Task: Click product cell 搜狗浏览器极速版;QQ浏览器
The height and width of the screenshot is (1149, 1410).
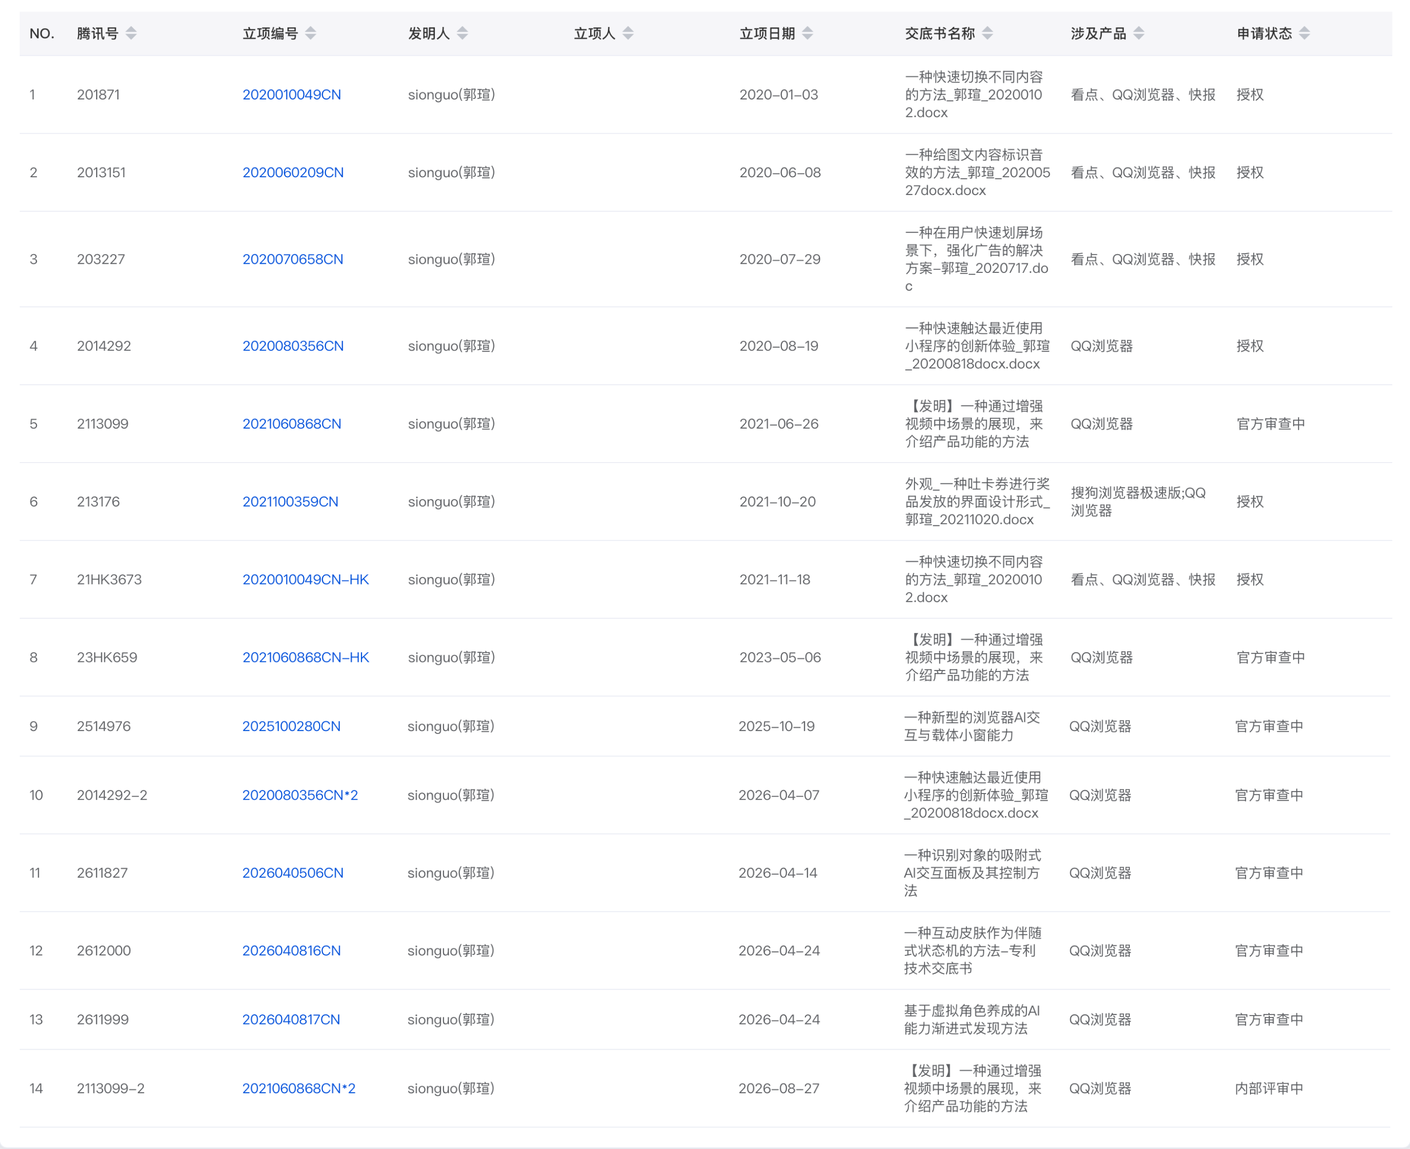Action: pyautogui.click(x=1138, y=501)
